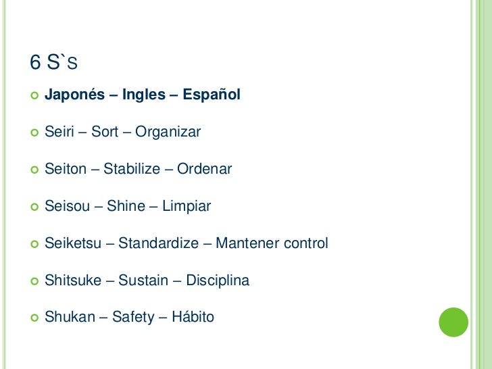Click the word Hábito
This screenshot has height=369, width=492.
(x=193, y=316)
